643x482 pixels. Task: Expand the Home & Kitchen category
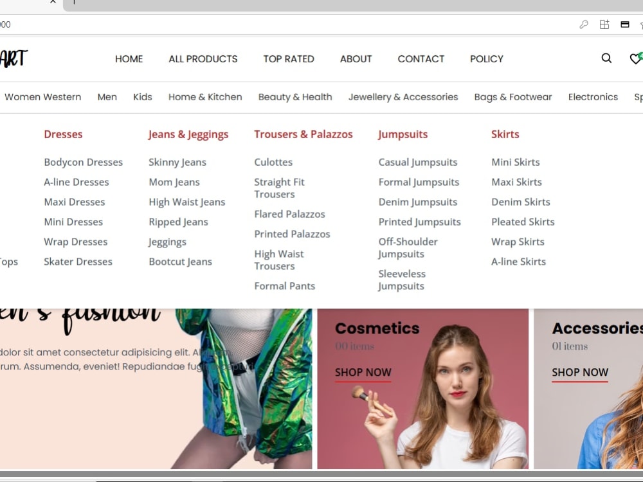click(x=205, y=97)
